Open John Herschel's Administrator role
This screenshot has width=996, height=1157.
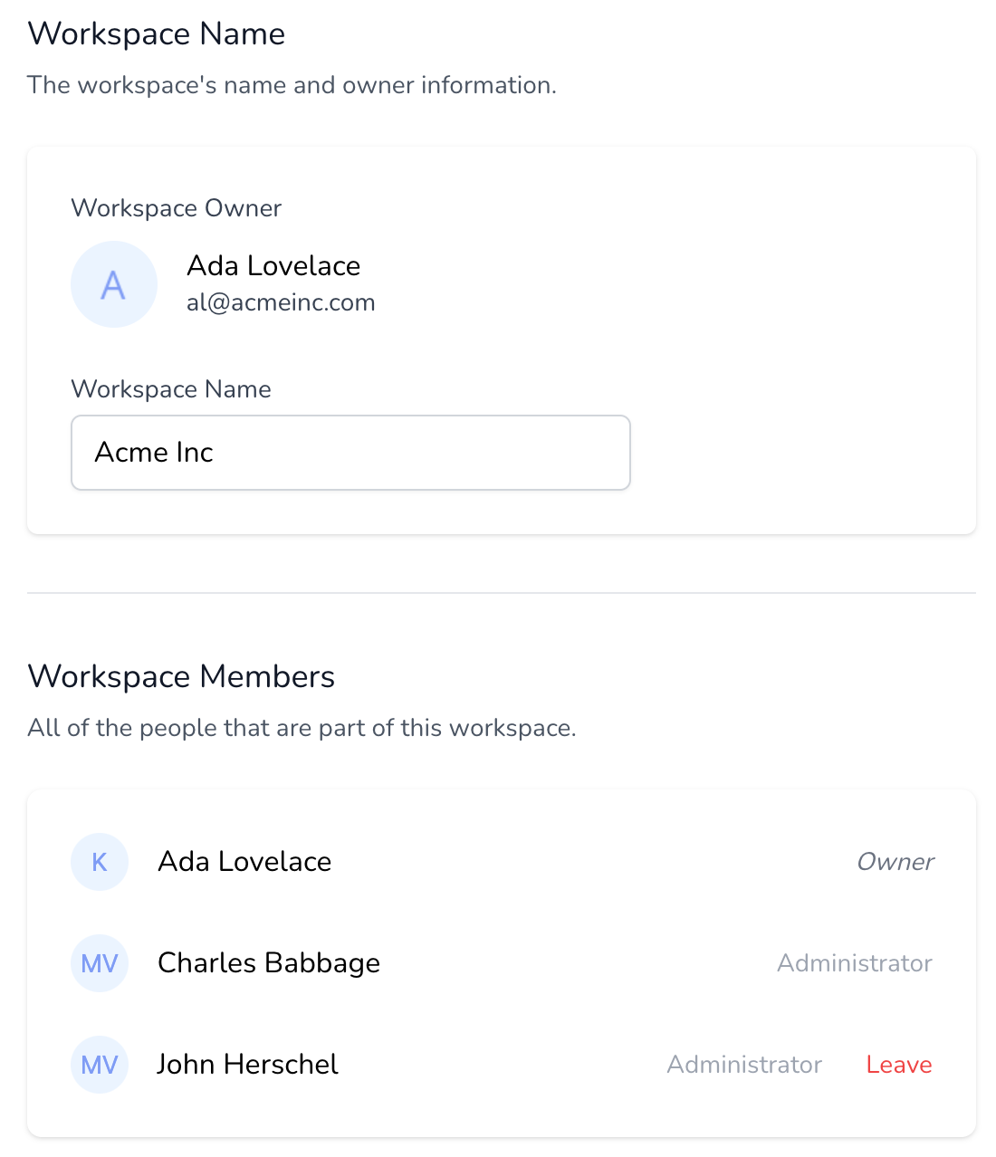point(744,1065)
